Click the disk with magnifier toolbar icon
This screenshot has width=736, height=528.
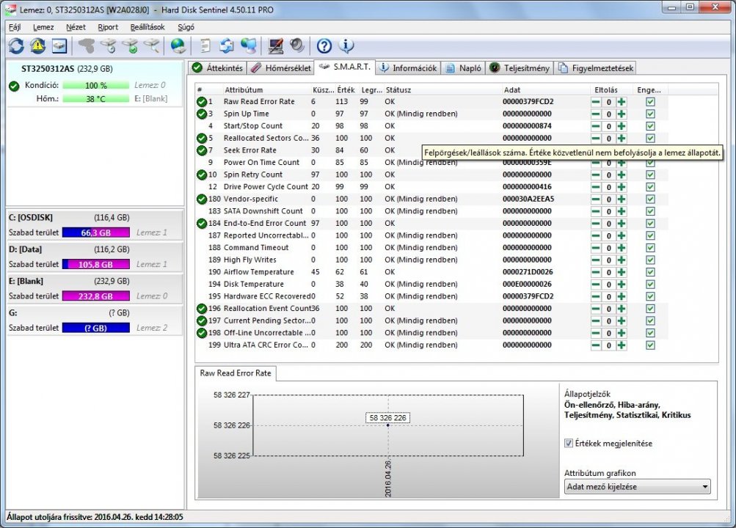pyautogui.click(x=153, y=45)
